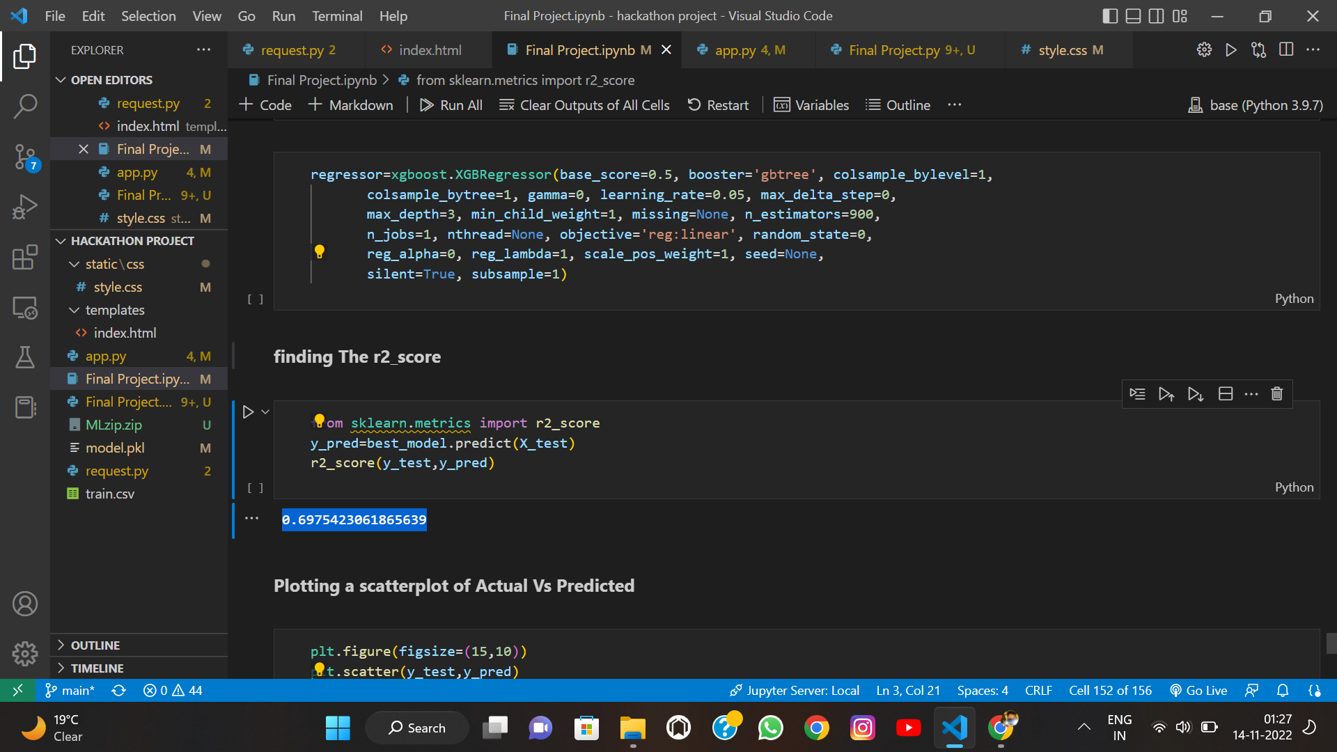
Task: Select the Run and Debug icon
Action: point(25,206)
